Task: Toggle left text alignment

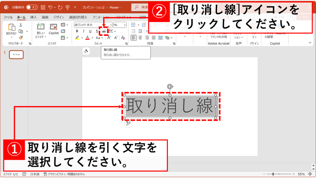Action: tap(133, 38)
